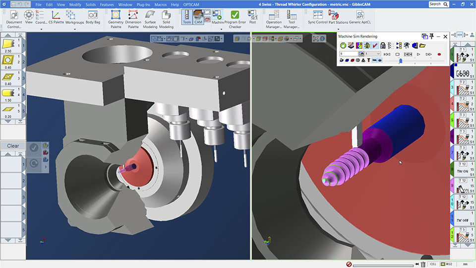Open the Plug-Ins menu
476x268 pixels.
(x=142, y=4)
